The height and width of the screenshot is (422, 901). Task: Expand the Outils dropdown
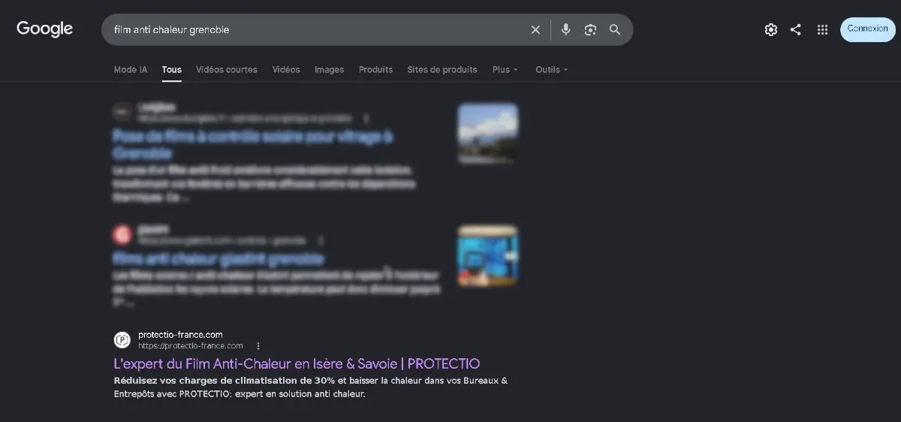click(552, 70)
